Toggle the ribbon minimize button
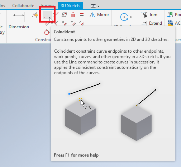181x167 pixels. coord(93,6)
